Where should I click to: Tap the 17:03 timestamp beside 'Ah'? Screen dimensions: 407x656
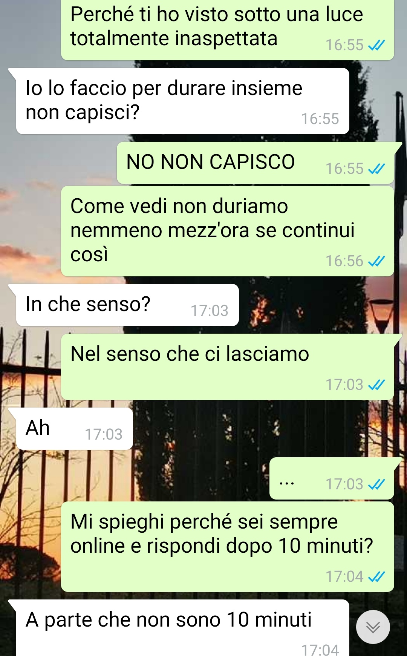[104, 434]
